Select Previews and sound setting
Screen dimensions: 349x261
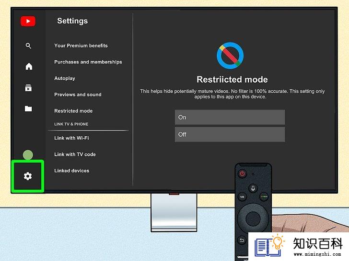[x=78, y=95]
